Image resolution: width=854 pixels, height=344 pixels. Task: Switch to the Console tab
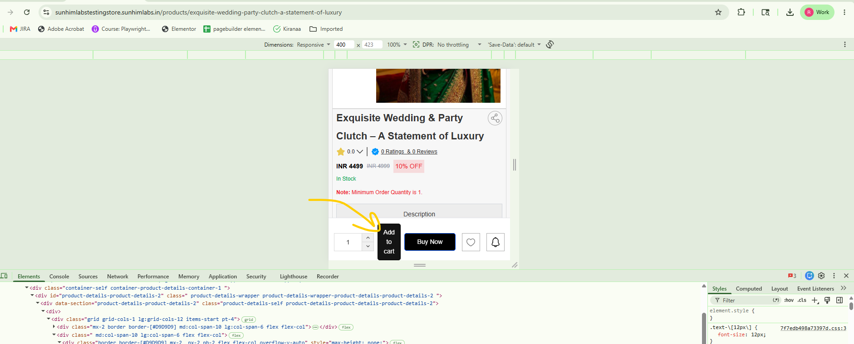59,276
